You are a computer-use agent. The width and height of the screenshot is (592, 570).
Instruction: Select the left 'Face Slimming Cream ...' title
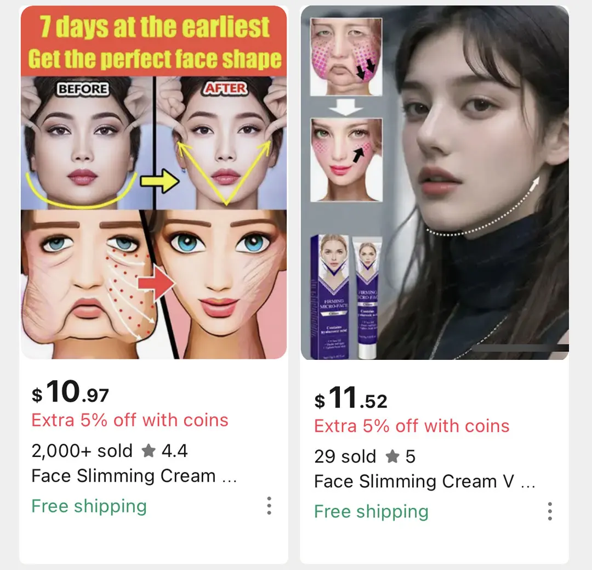[134, 476]
